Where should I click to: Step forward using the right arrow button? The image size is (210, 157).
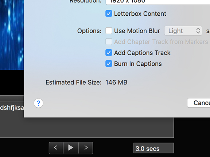pyautogui.click(x=86, y=148)
